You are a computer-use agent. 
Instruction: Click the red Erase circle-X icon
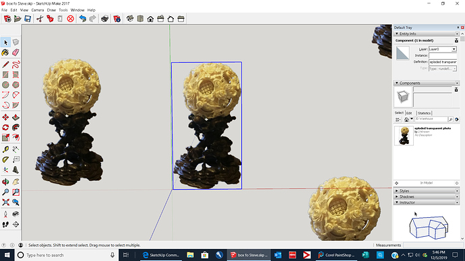click(70, 19)
